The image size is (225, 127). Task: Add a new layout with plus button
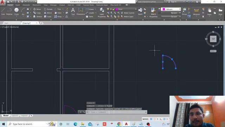(31, 116)
